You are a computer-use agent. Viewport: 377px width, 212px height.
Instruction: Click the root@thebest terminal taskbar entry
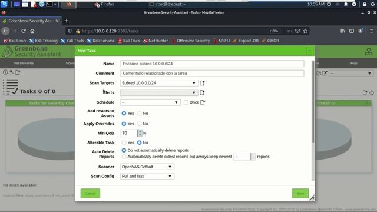click(167, 4)
